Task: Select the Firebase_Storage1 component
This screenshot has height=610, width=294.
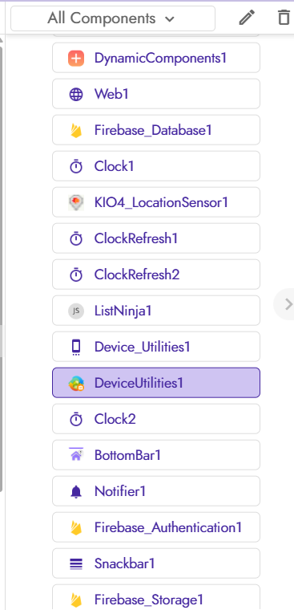Action: tap(156, 597)
